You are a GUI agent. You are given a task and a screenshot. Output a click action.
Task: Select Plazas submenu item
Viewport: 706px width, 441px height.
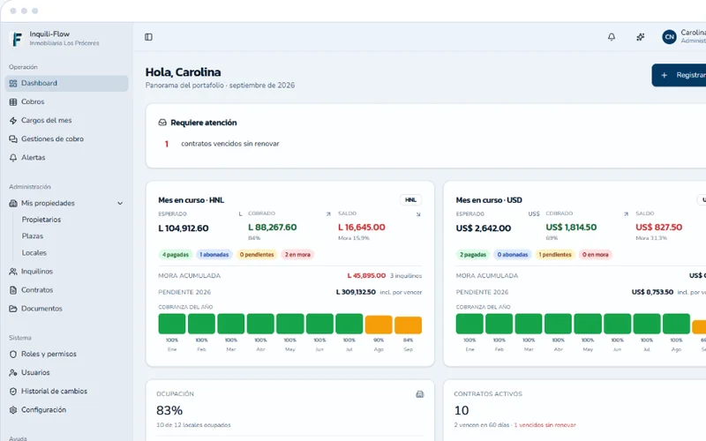click(33, 236)
